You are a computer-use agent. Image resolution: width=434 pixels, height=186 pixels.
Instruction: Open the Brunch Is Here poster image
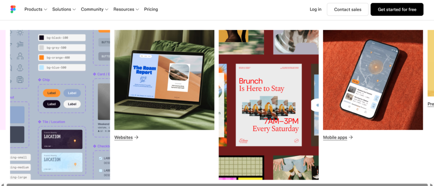[268, 105]
